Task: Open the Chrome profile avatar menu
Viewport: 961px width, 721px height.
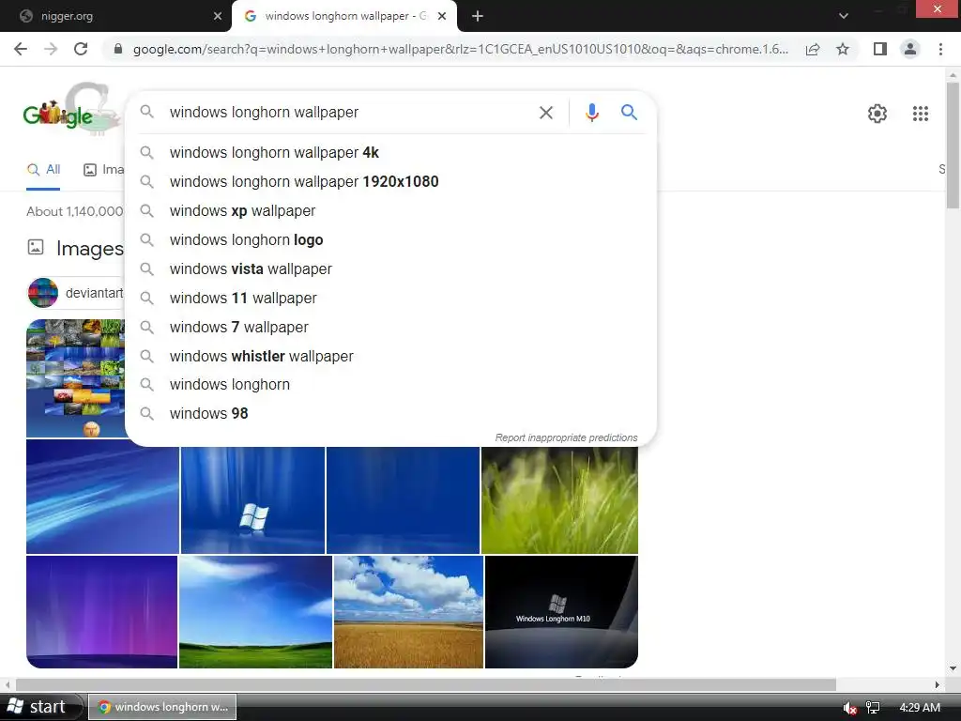Action: tap(910, 49)
